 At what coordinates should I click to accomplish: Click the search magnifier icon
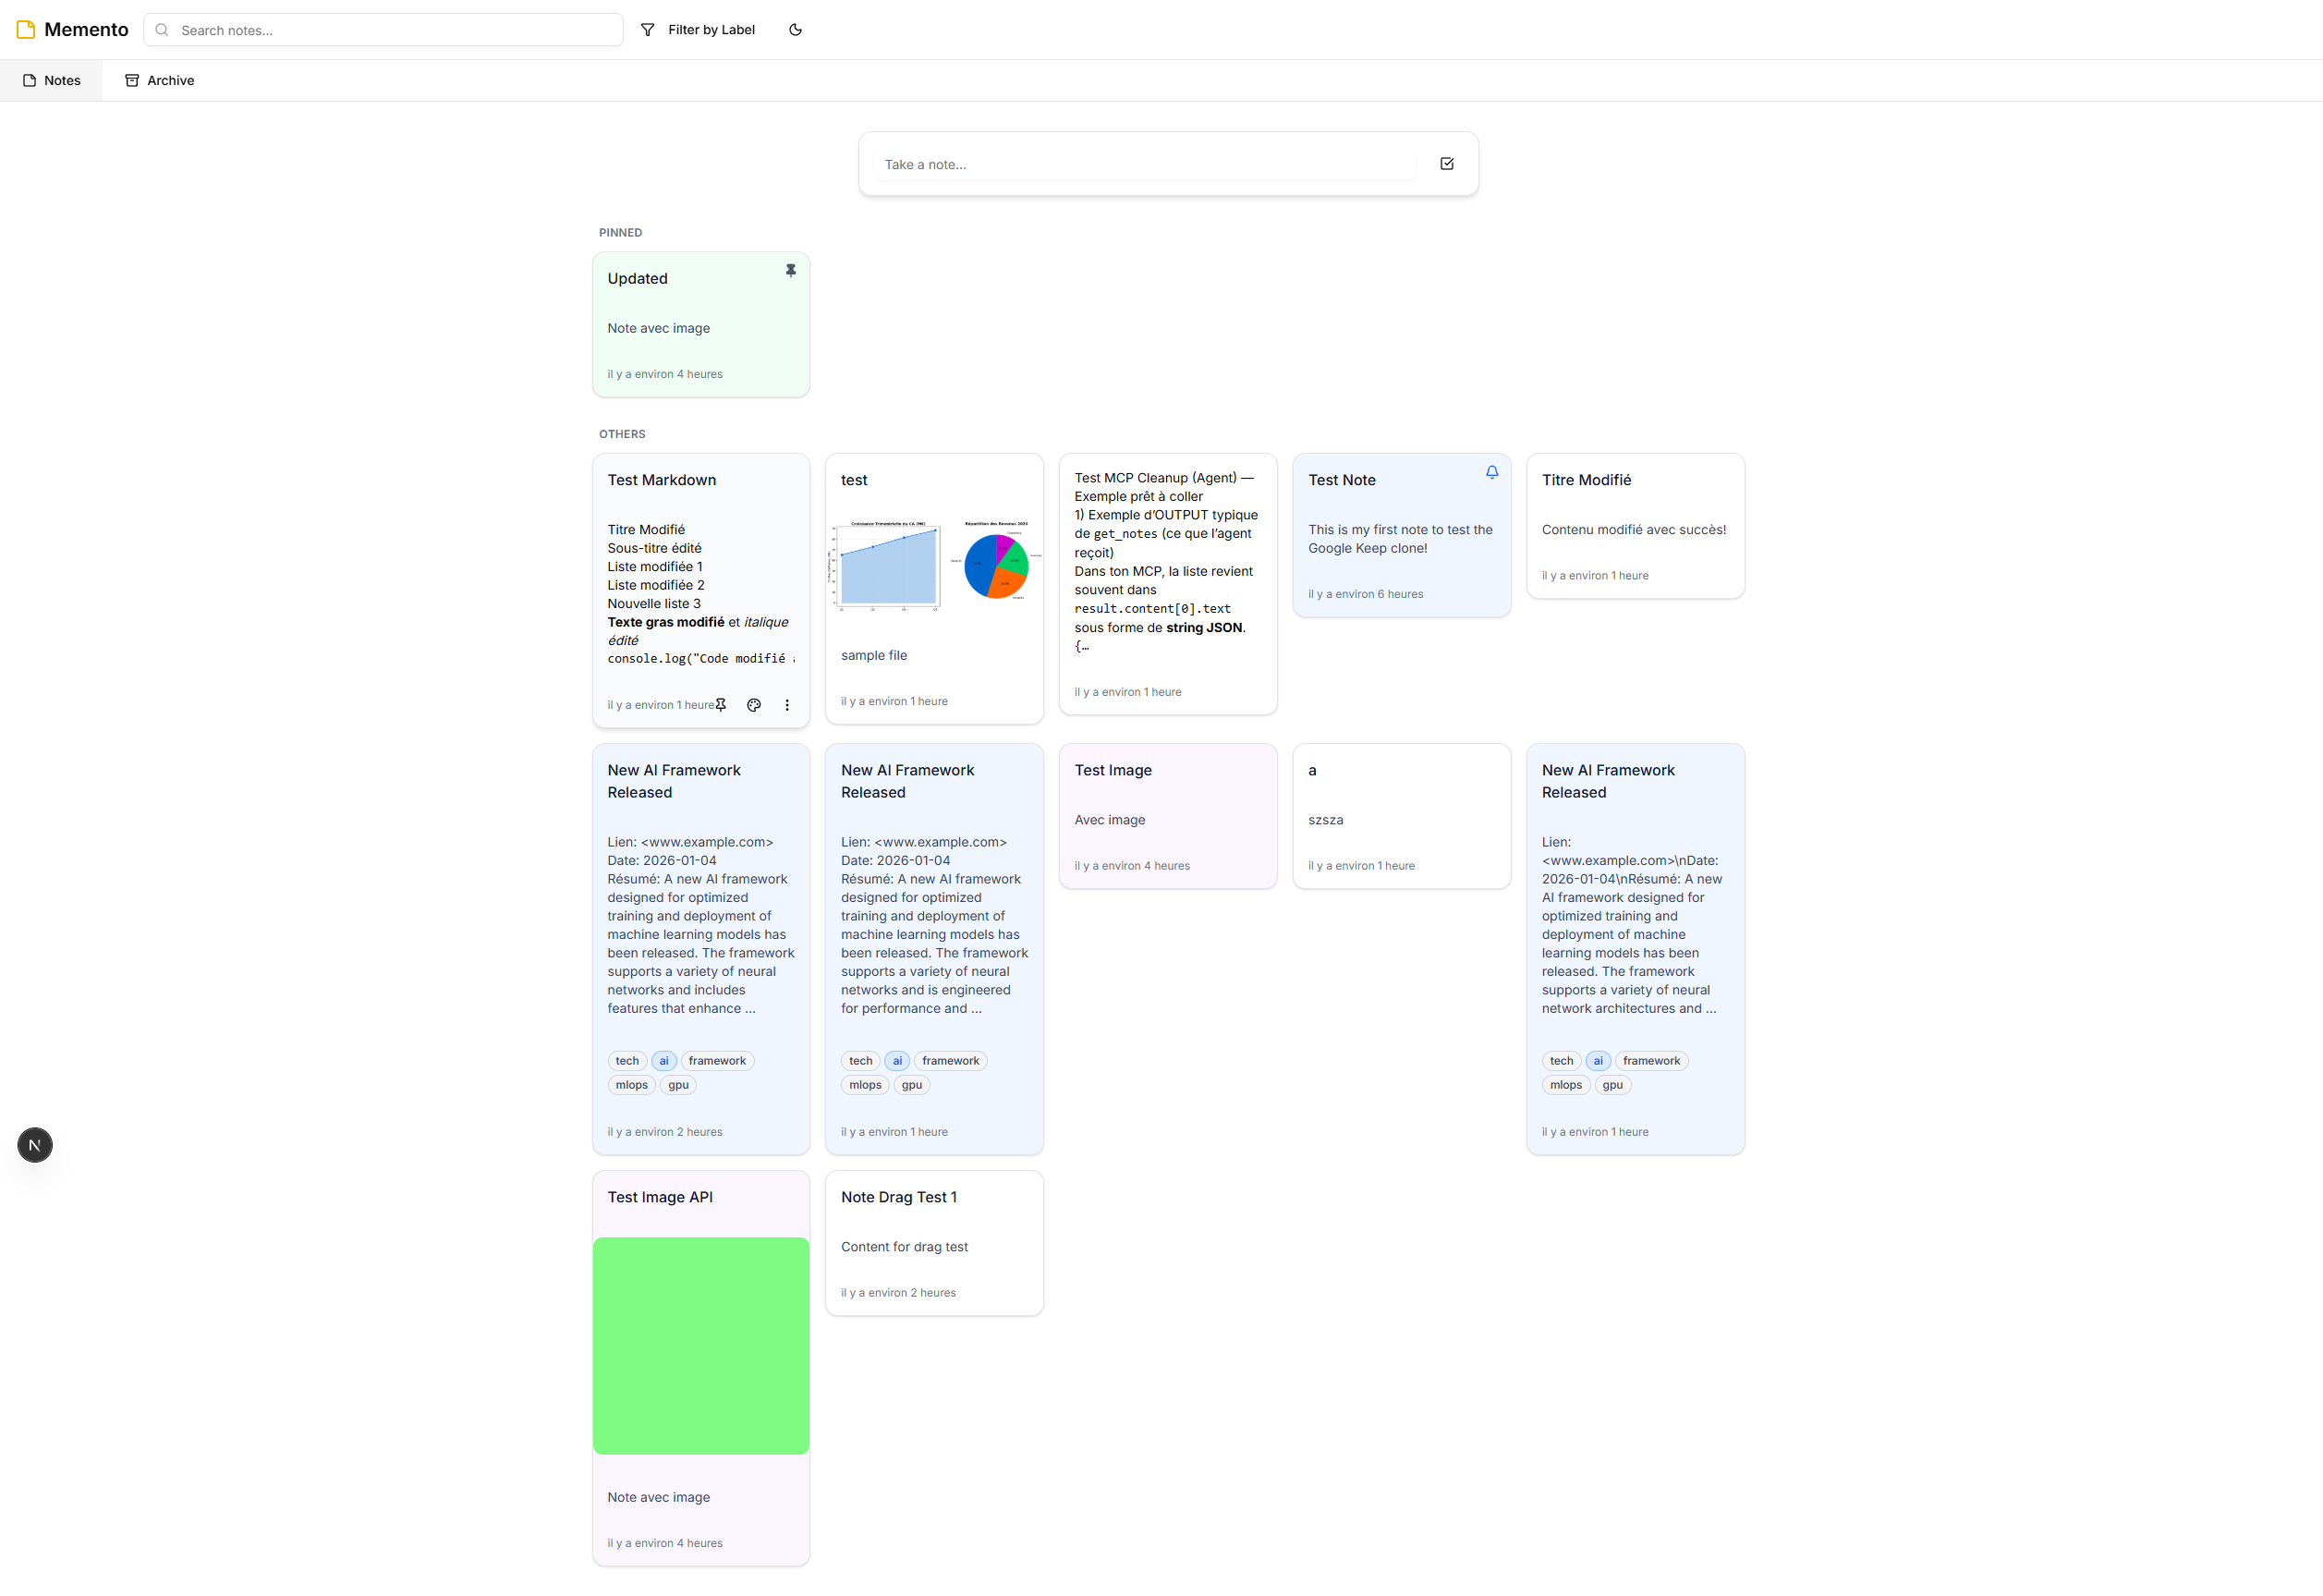(162, 30)
